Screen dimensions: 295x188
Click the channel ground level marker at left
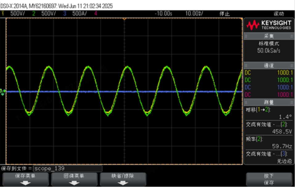click(3, 92)
